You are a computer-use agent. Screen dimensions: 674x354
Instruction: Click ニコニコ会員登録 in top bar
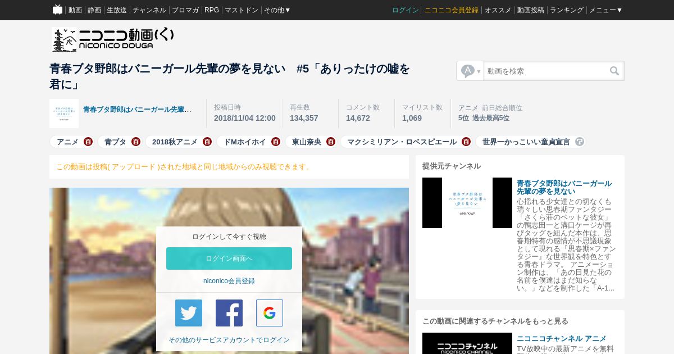click(x=452, y=10)
